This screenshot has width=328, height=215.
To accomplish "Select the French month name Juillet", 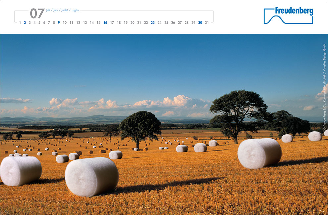I will [x=65, y=10].
